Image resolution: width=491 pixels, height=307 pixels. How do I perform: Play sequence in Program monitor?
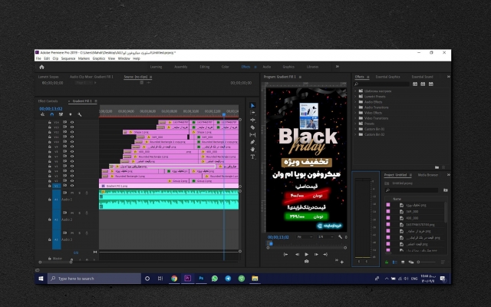[x=307, y=254]
